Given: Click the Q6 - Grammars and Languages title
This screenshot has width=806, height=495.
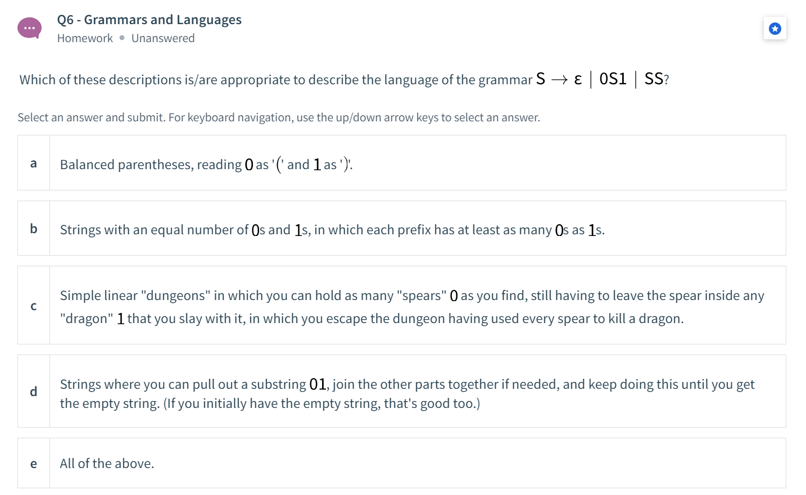Looking at the screenshot, I should (149, 19).
